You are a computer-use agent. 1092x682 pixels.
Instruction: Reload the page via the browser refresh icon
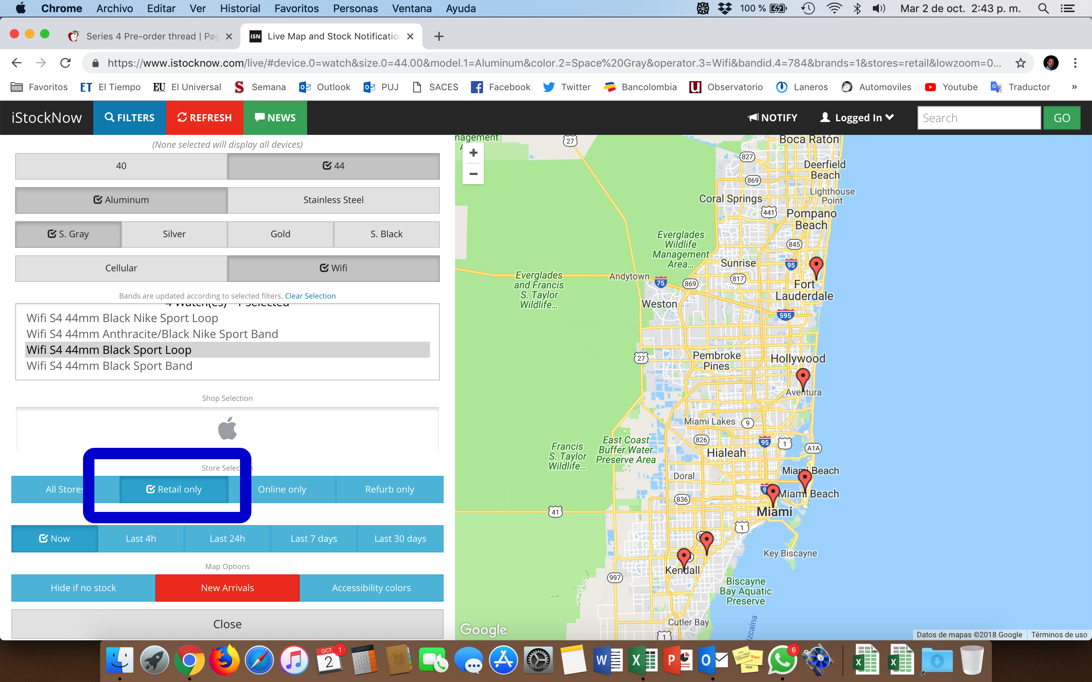pyautogui.click(x=66, y=63)
